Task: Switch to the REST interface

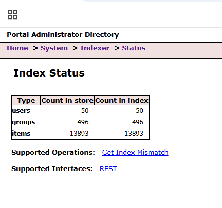Action: (x=108, y=168)
